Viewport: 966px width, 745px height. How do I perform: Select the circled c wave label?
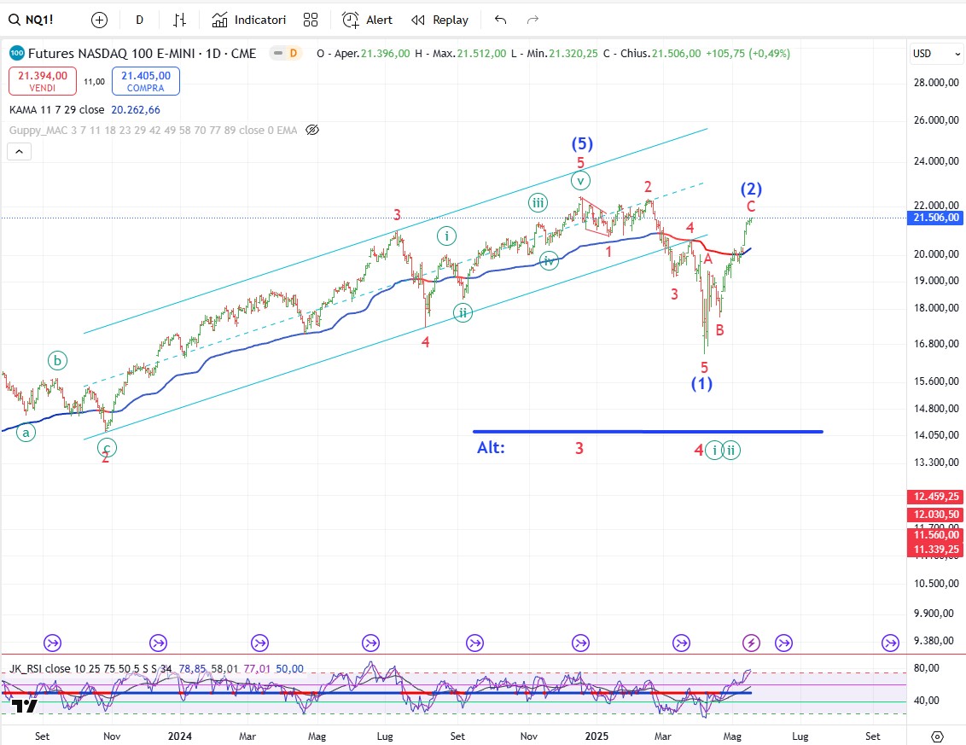(x=107, y=448)
